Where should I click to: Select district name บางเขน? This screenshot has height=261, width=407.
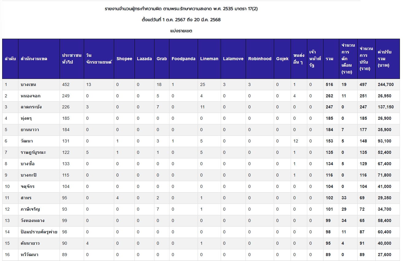point(29,84)
